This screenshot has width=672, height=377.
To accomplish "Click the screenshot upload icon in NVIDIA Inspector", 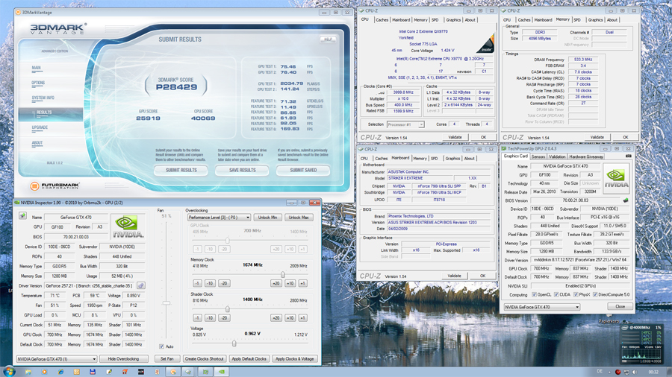I will point(22,216).
